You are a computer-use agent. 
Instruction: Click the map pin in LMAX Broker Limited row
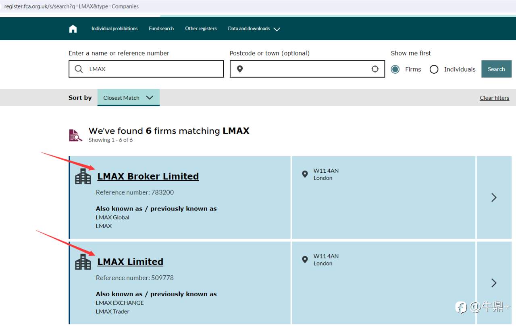[x=305, y=174]
